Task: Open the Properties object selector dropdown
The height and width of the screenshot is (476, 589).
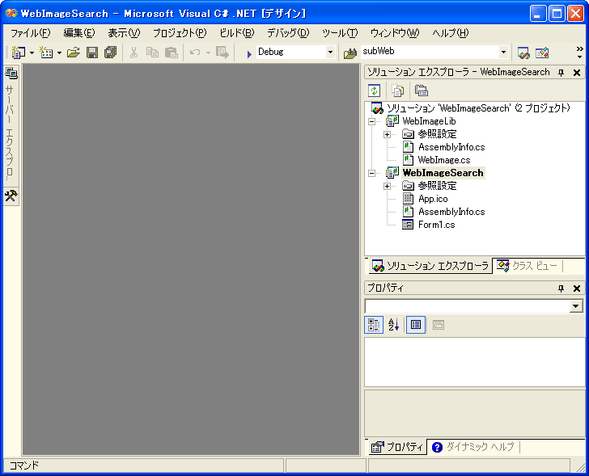Action: click(x=576, y=306)
